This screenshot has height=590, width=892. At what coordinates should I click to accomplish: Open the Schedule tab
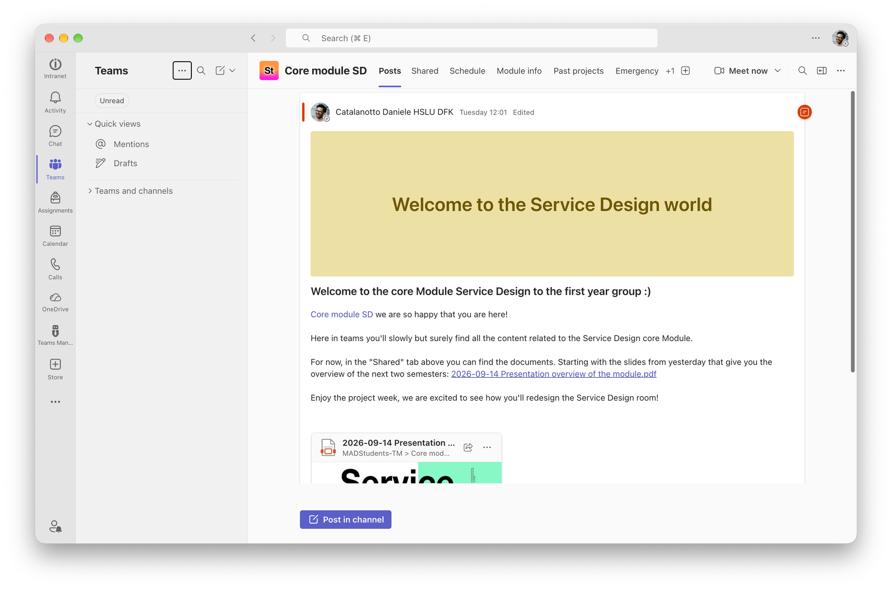(x=467, y=71)
